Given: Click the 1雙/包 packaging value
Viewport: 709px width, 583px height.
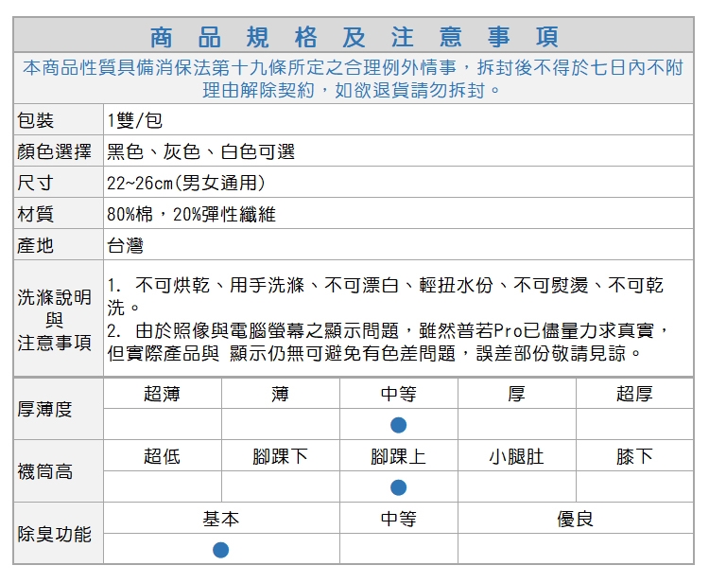Looking at the screenshot, I should pyautogui.click(x=135, y=120).
